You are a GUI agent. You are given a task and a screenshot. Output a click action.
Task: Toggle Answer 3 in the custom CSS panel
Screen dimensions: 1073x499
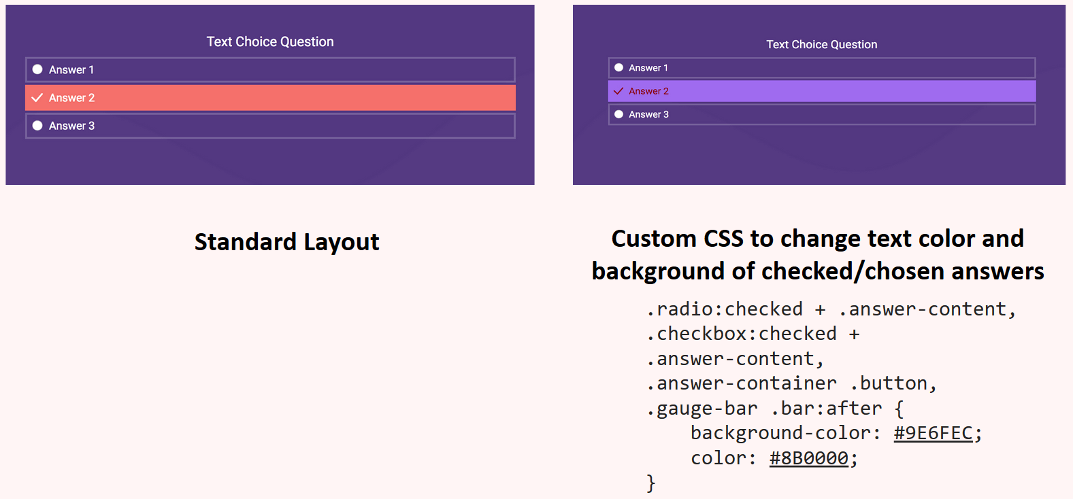[821, 114]
